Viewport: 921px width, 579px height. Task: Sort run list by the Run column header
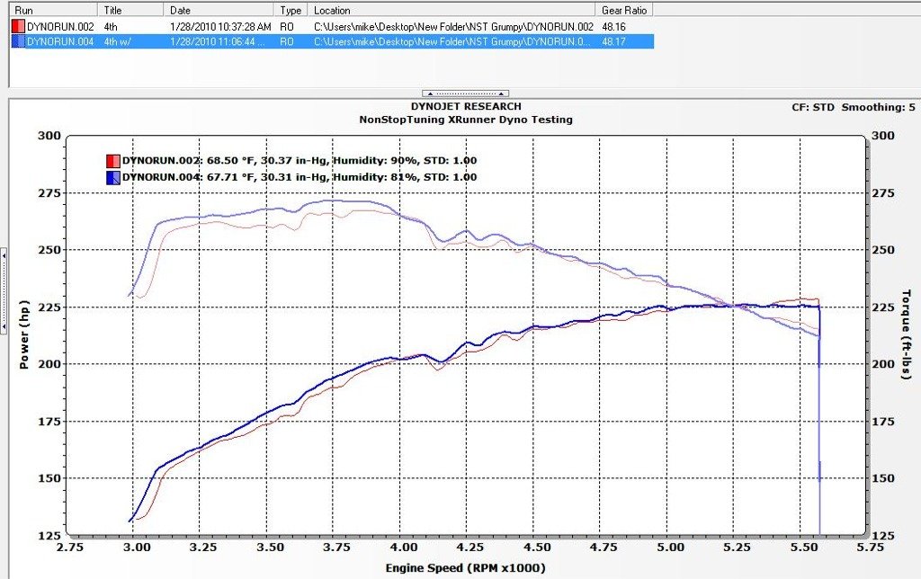tap(53, 10)
